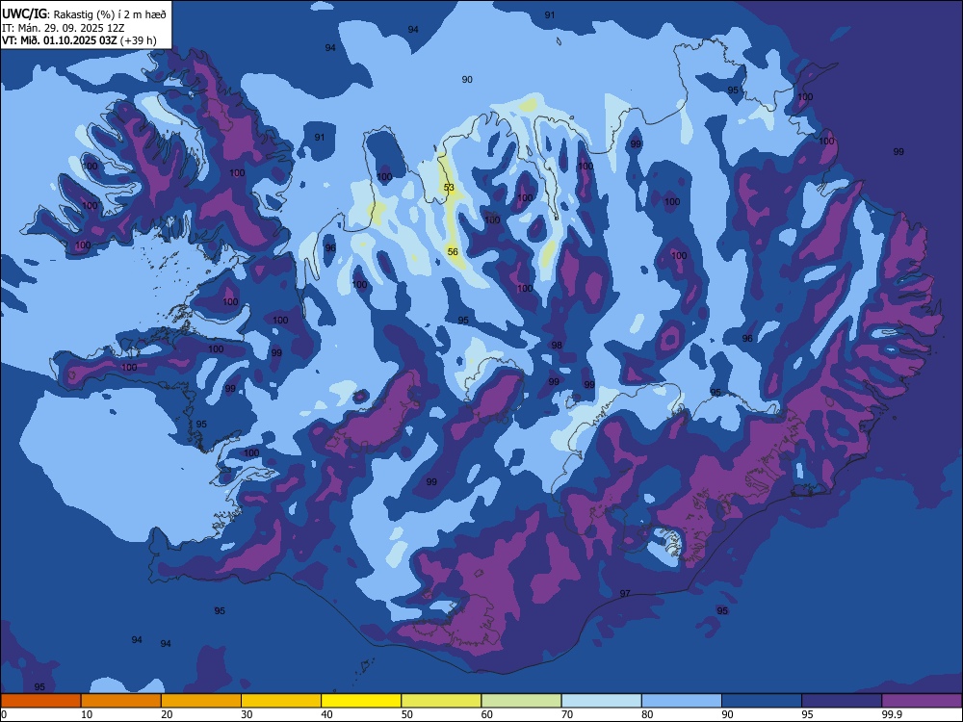
Task: Select the light blue 80–90 legend swatch
Action: (x=682, y=701)
